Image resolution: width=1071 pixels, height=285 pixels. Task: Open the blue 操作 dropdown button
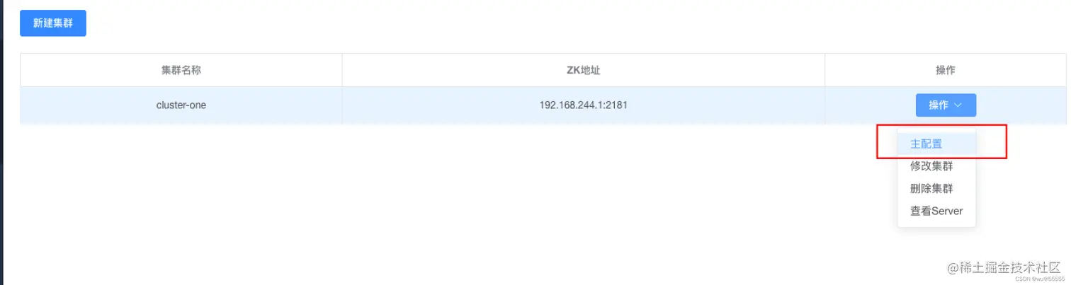pos(946,105)
